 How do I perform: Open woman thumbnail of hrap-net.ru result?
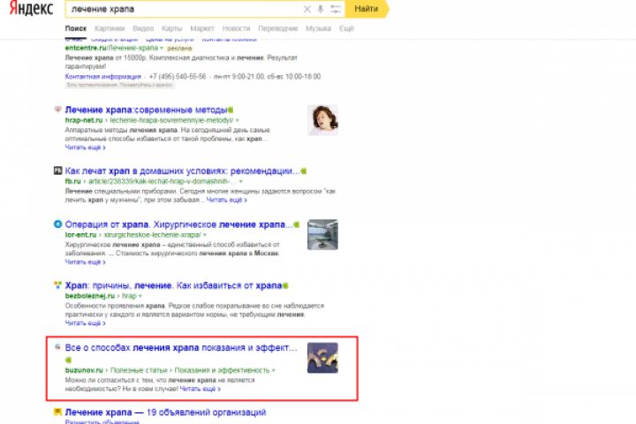322,120
